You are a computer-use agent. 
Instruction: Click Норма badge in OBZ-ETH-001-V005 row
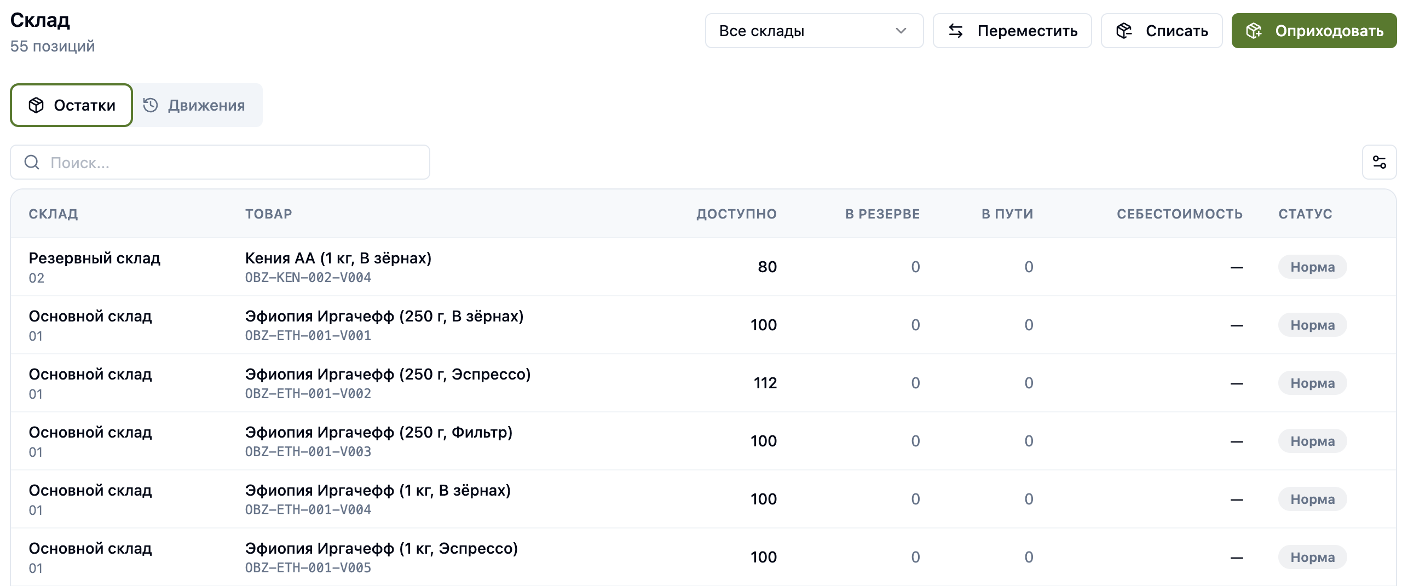1312,558
